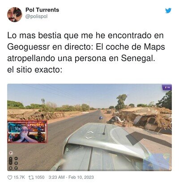The image size is (179, 185).
Task: Like the tweet via heart icon
Action: pos(10,177)
